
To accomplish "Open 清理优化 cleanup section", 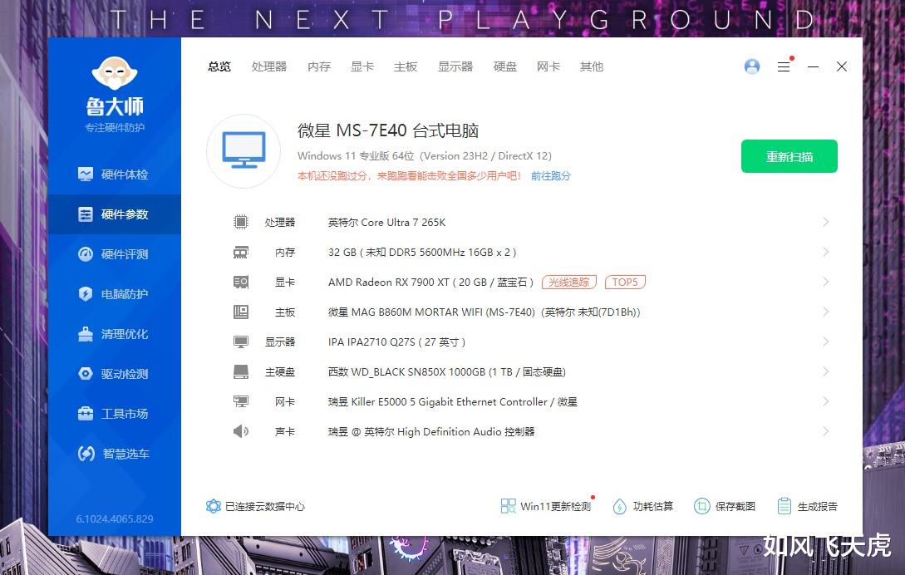I will pyautogui.click(x=115, y=334).
